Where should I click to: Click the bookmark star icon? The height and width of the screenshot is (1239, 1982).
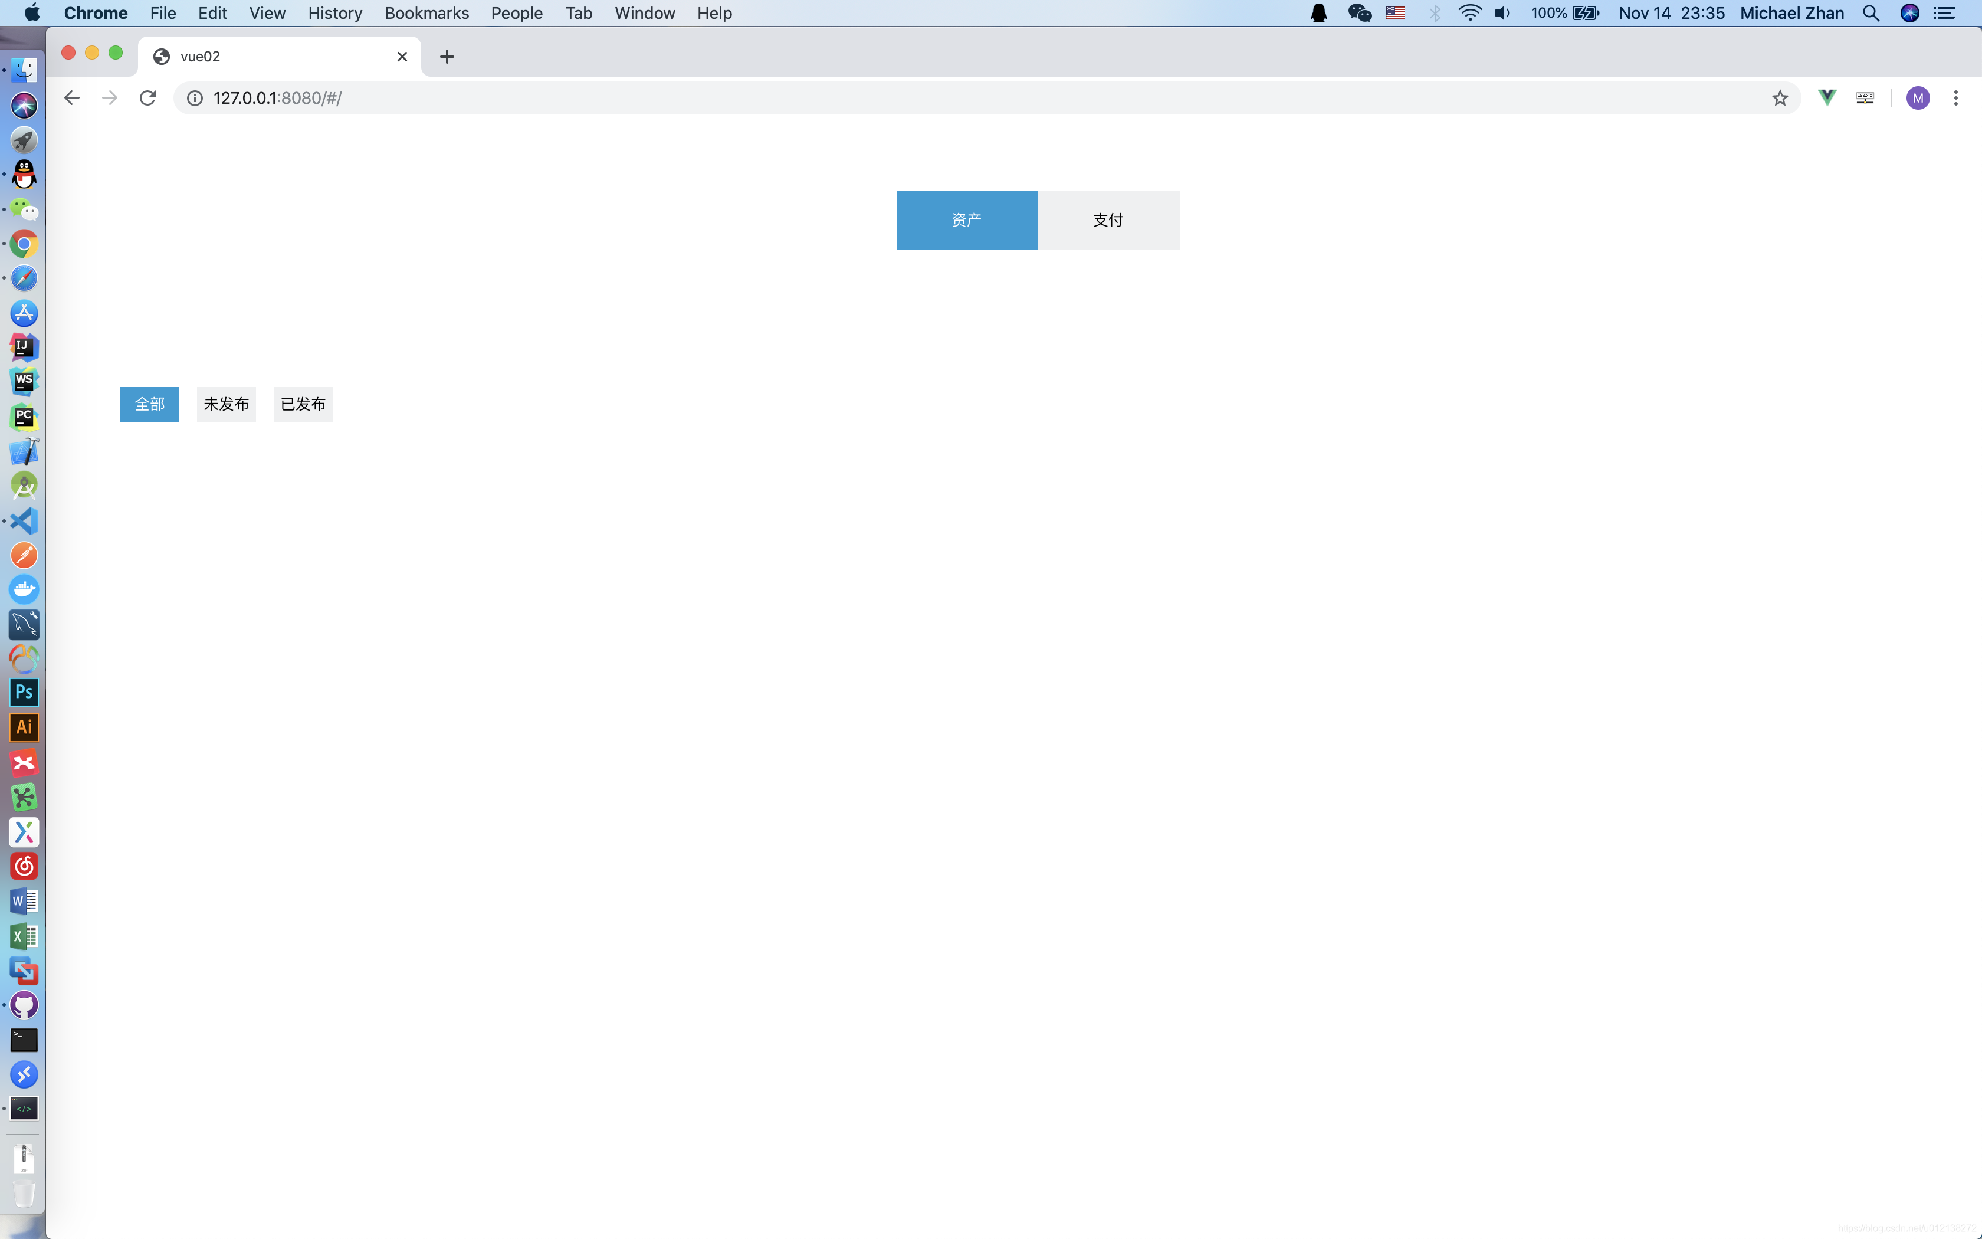tap(1780, 97)
